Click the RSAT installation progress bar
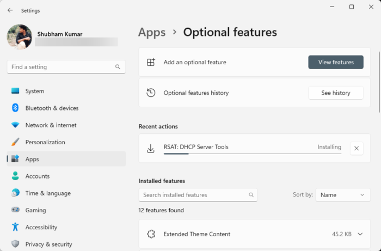Viewport: 381px width, 251px height. 253,154
